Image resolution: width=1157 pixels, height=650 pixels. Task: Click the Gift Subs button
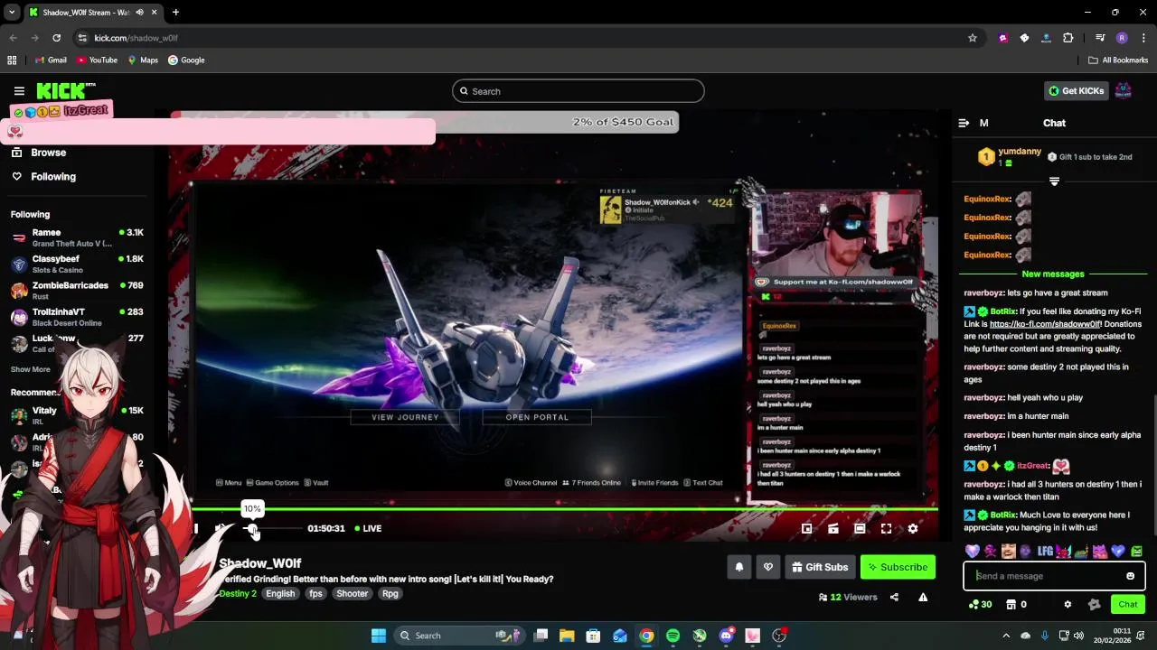820,567
